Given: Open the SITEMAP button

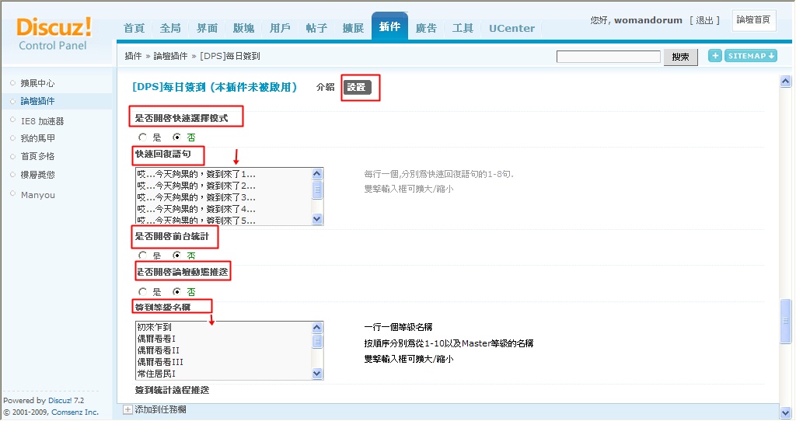Looking at the screenshot, I should (751, 56).
